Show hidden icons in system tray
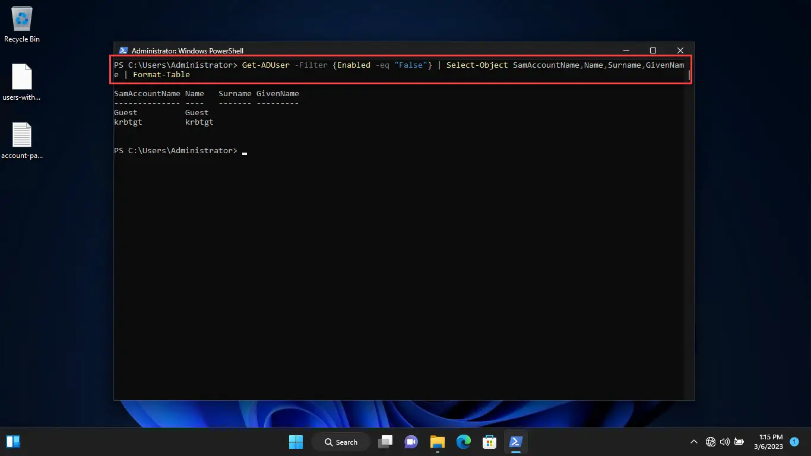Image resolution: width=811 pixels, height=456 pixels. coord(693,442)
